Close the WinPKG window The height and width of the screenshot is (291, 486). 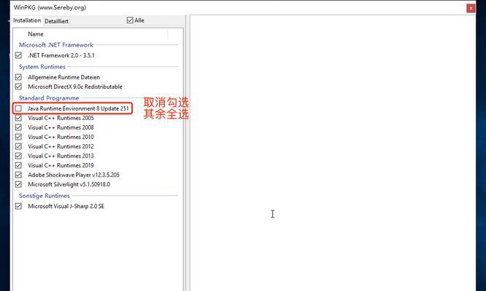(471, 8)
